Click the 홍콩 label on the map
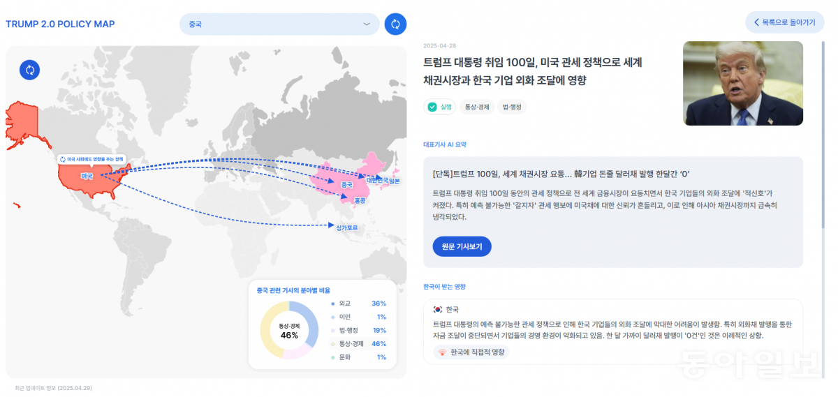Image resolution: width=838 pixels, height=397 pixels. (360, 200)
